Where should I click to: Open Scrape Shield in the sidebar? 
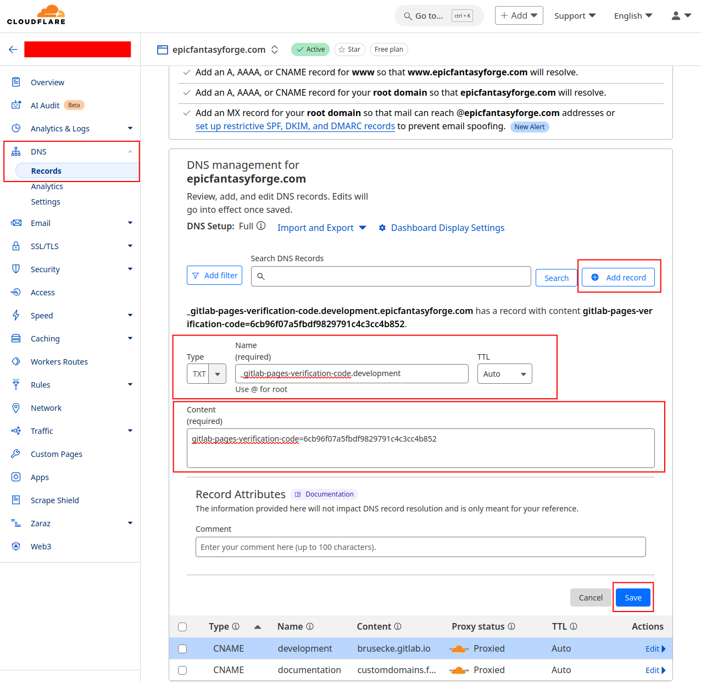click(55, 500)
